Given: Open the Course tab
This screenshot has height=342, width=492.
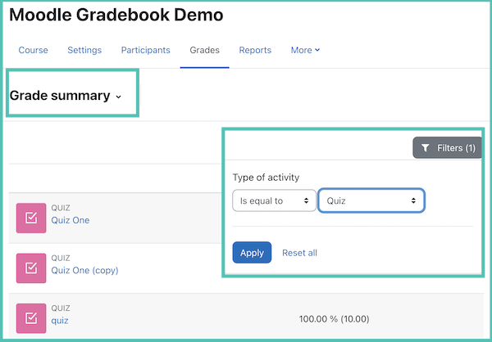Looking at the screenshot, I should click(34, 50).
